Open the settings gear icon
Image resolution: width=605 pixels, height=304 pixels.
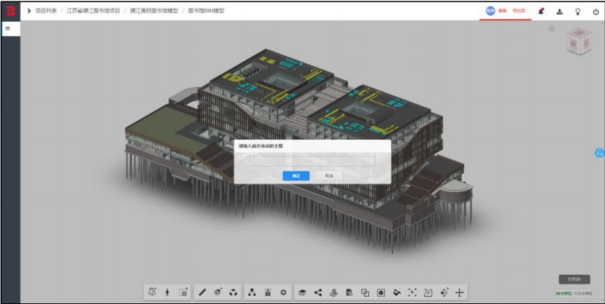[283, 292]
